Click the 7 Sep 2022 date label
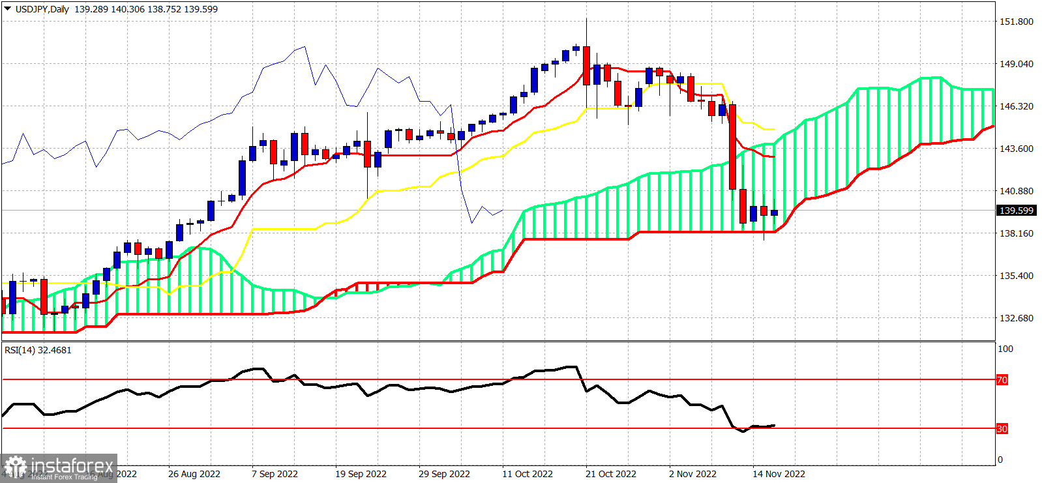The image size is (1042, 483). (275, 474)
